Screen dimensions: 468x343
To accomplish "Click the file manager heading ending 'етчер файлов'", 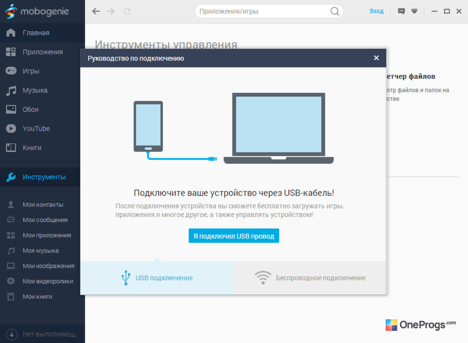I will click(411, 77).
